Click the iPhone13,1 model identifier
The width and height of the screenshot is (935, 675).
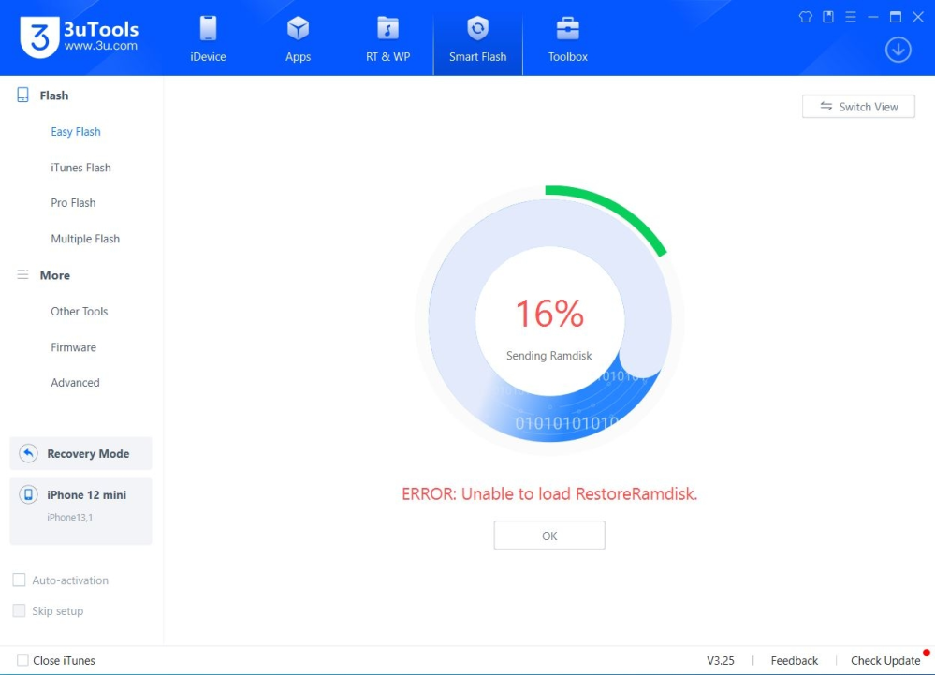(x=70, y=517)
